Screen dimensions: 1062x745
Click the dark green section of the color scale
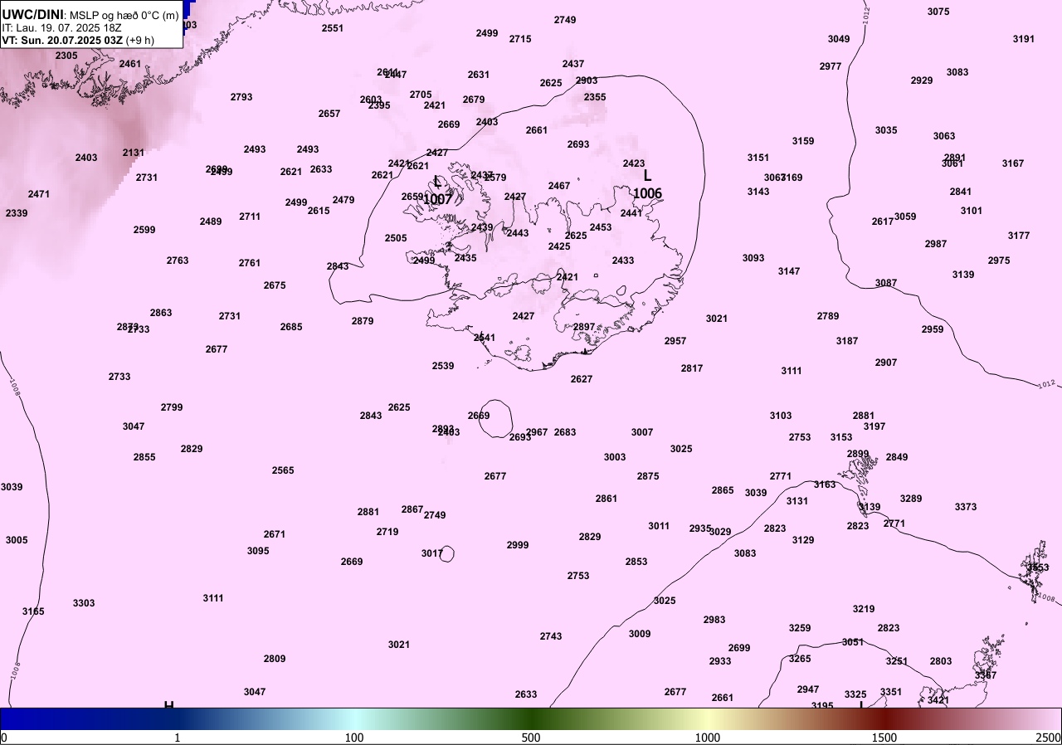click(x=531, y=718)
